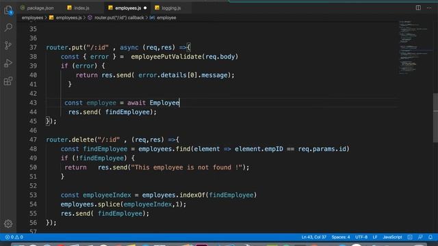The image size is (438, 246).
Task: Click req.params.id on line 48
Action: 322,149
